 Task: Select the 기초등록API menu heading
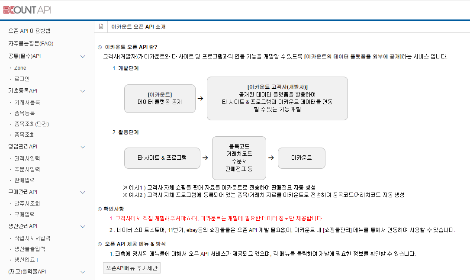tap(23, 90)
